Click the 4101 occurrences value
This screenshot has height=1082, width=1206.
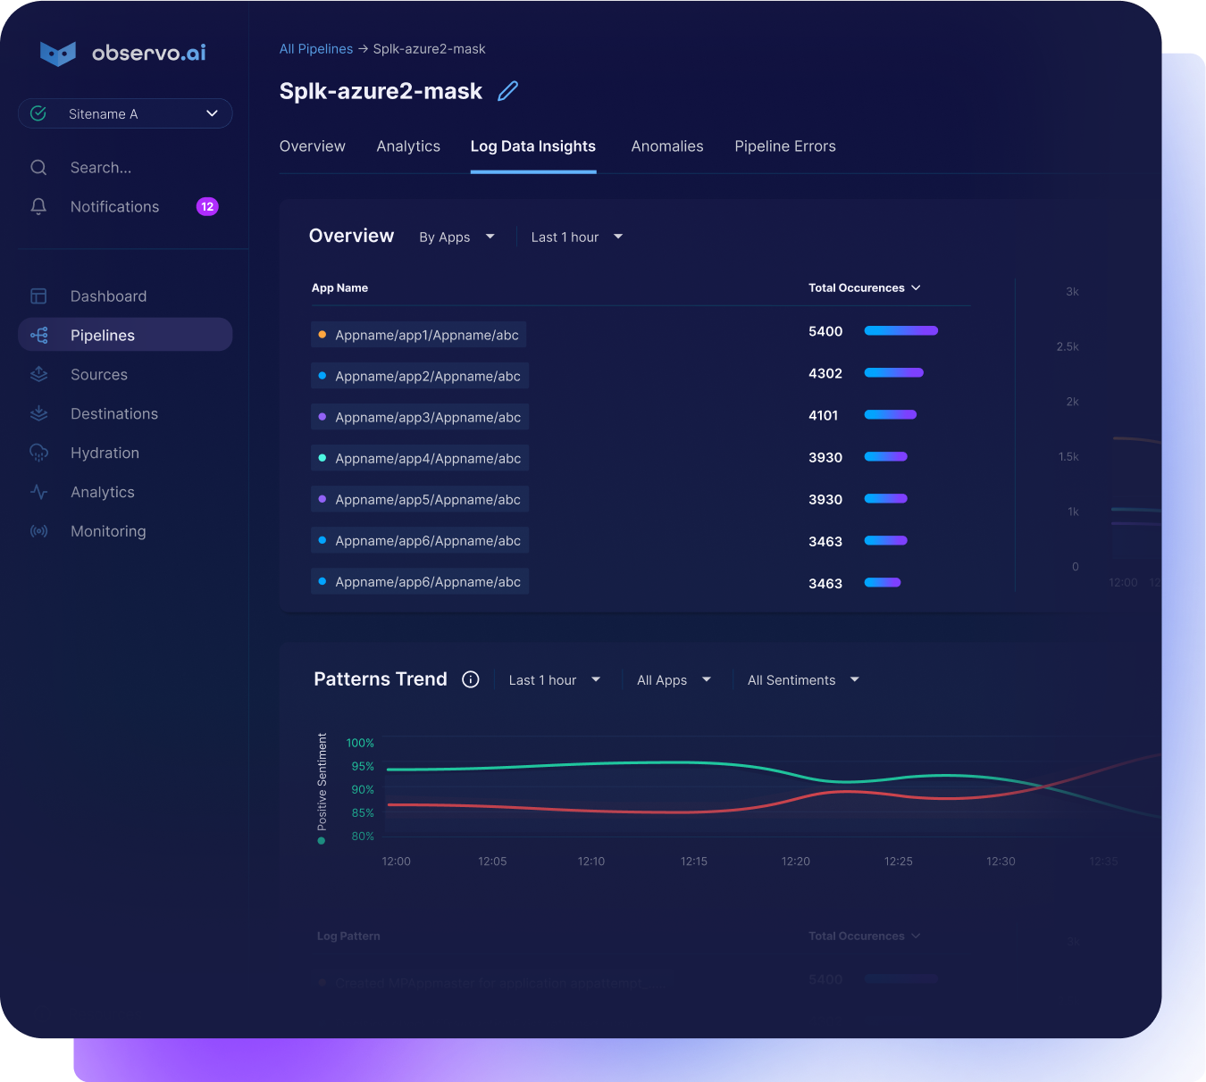pyautogui.click(x=824, y=415)
